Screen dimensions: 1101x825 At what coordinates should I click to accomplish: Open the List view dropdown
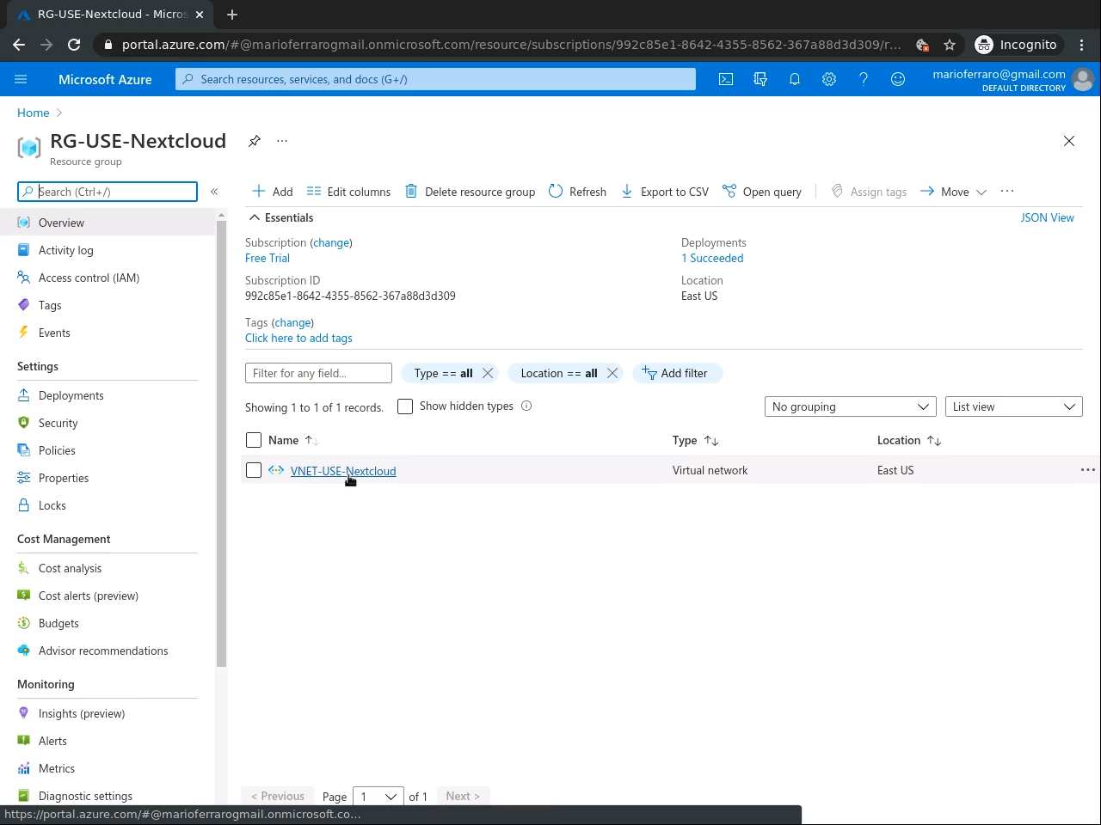coord(1014,406)
